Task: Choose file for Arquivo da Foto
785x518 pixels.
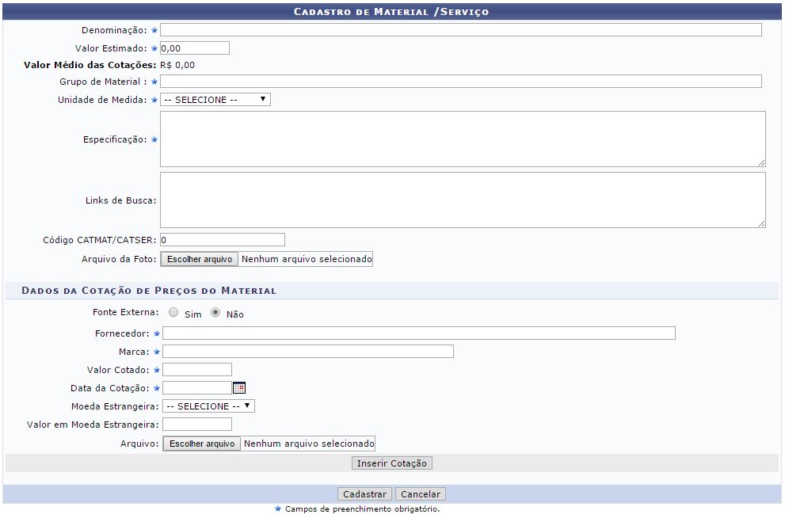Action: pos(199,259)
